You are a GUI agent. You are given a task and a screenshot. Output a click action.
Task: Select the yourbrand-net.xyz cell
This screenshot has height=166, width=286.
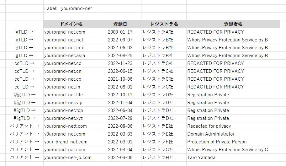coord(71,118)
